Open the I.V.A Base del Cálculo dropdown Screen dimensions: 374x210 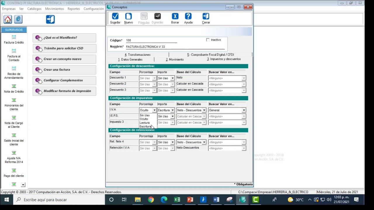pos(204,110)
